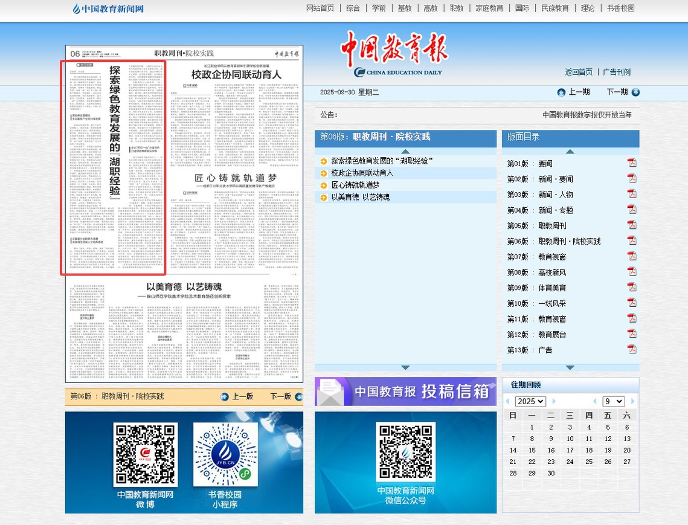This screenshot has height=525, width=688.
Task: Open PDF icon for 第13版 广告
Action: 632,349
